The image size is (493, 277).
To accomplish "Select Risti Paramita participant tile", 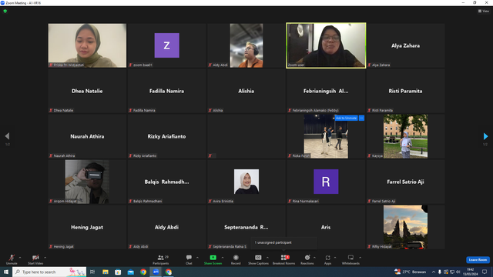I will [405, 91].
